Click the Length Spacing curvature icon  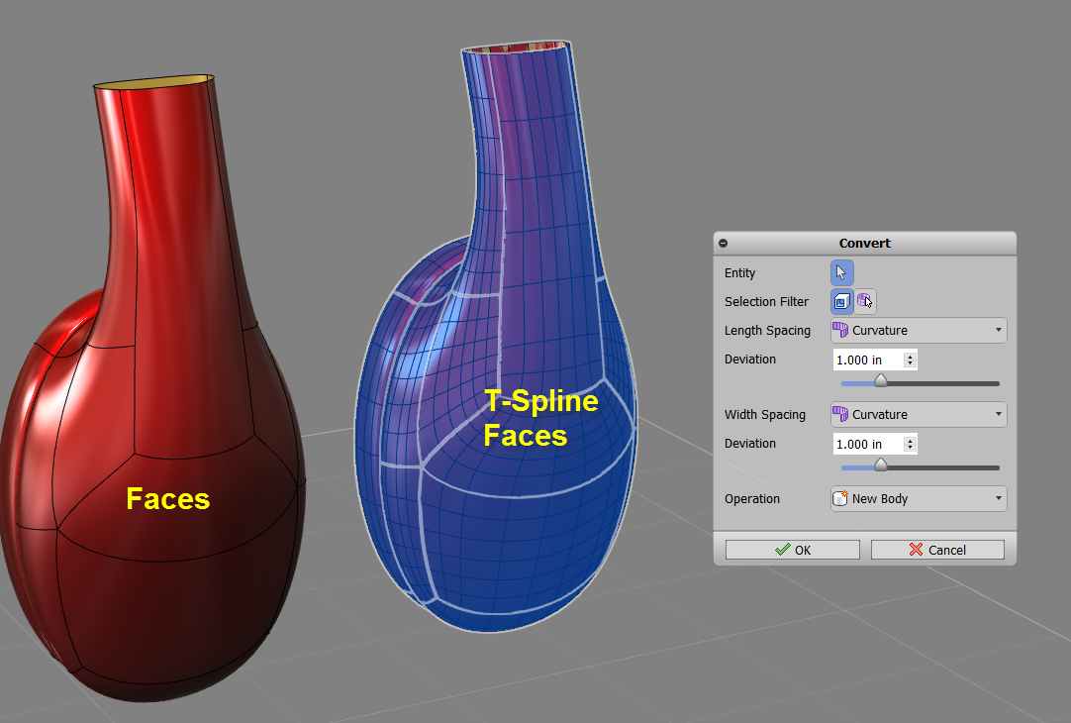[x=840, y=330]
